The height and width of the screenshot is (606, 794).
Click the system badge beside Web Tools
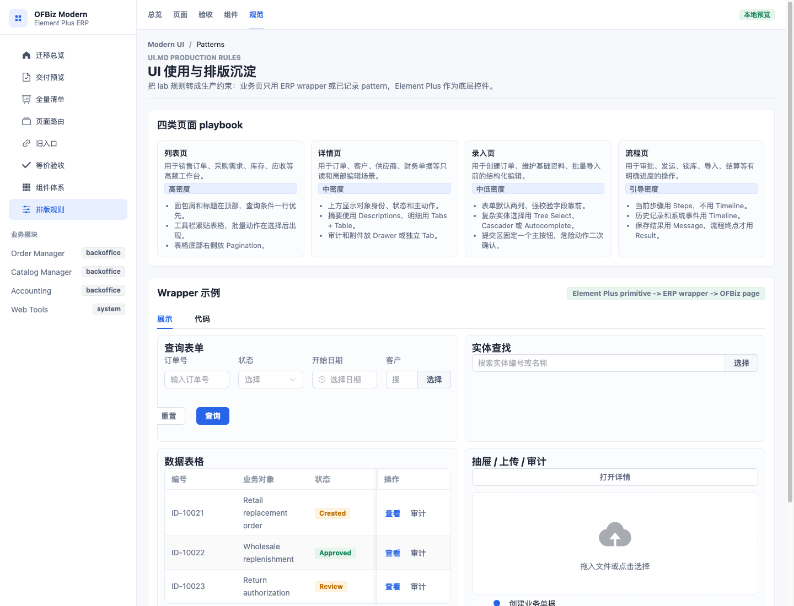pyautogui.click(x=109, y=309)
